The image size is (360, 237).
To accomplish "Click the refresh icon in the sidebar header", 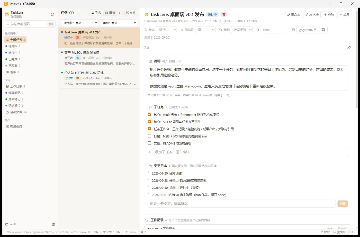I will click(52, 15).
